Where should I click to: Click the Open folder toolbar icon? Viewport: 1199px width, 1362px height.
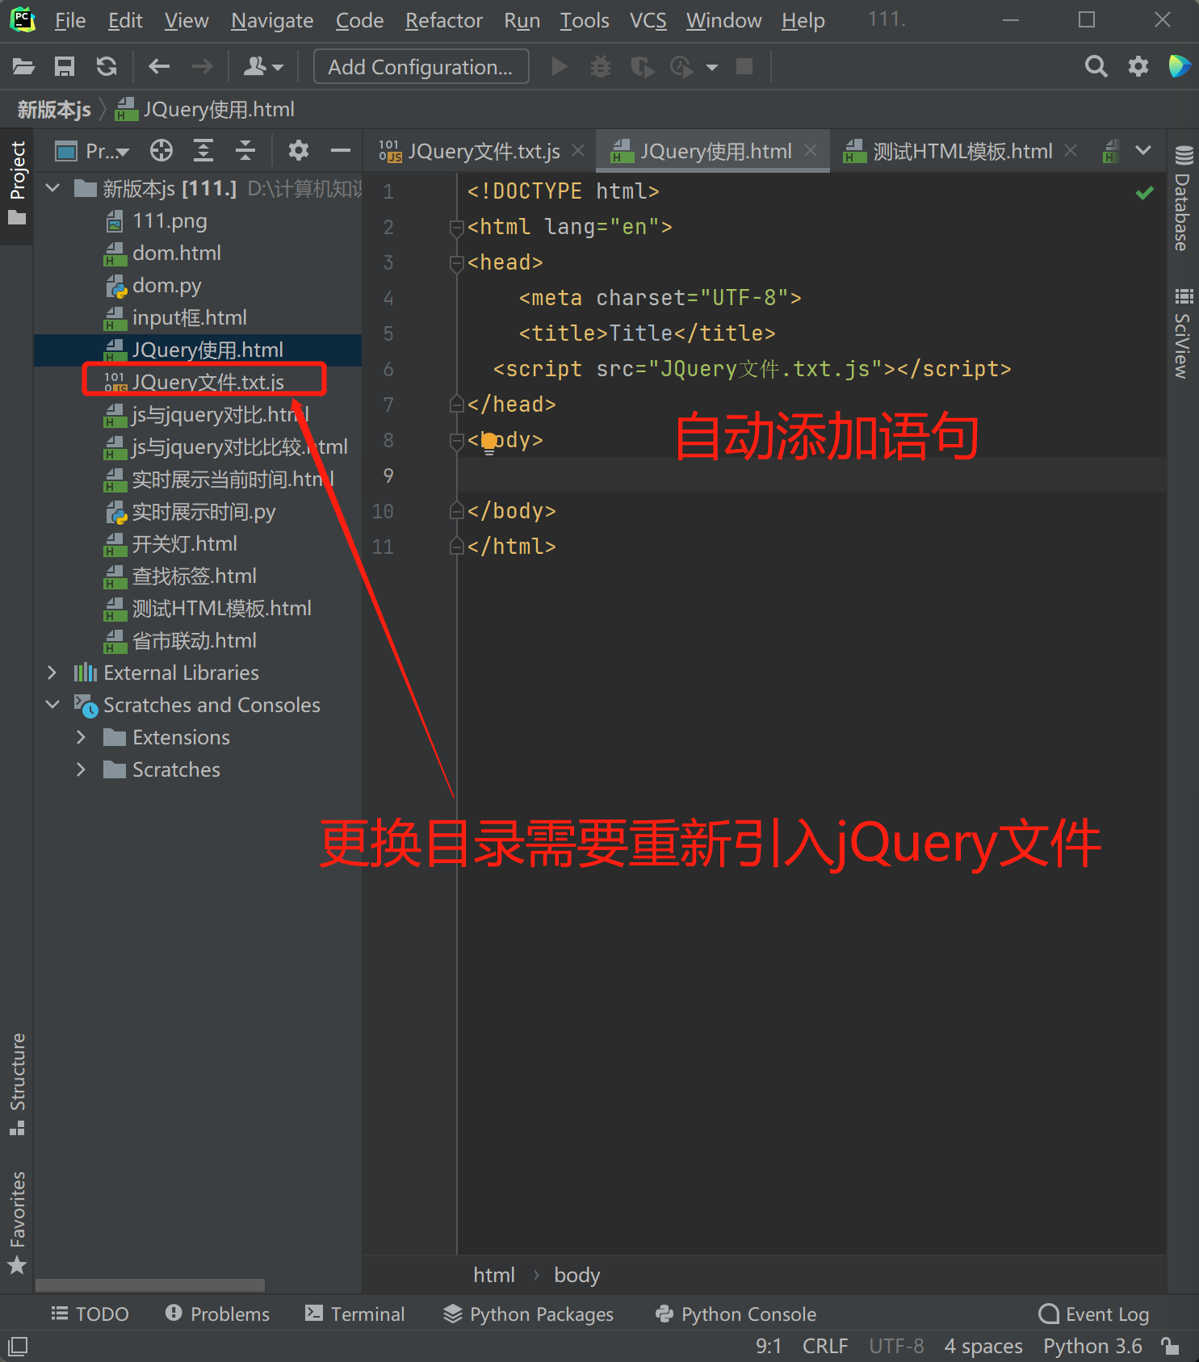click(x=23, y=66)
